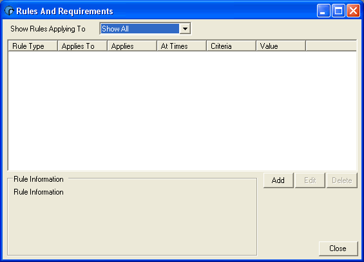Click the blank header after Value
The image size is (364, 262).
[331, 46]
